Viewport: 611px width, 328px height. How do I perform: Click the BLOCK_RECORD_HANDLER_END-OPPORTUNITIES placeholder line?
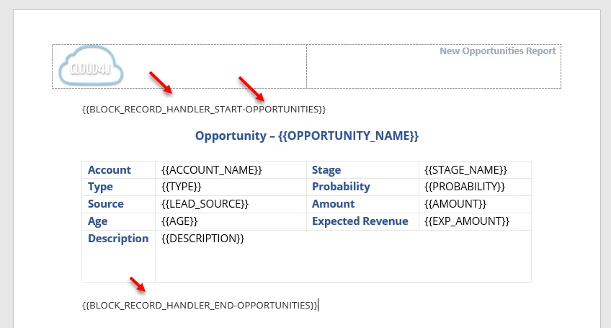click(x=200, y=305)
